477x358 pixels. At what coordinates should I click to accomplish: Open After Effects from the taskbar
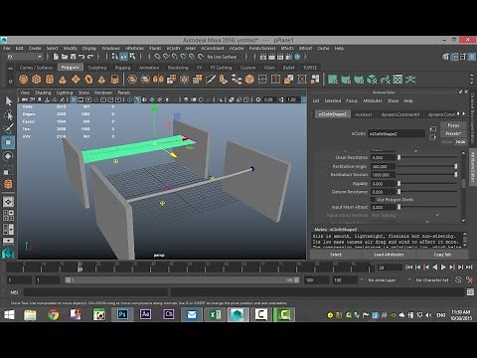(x=145, y=314)
